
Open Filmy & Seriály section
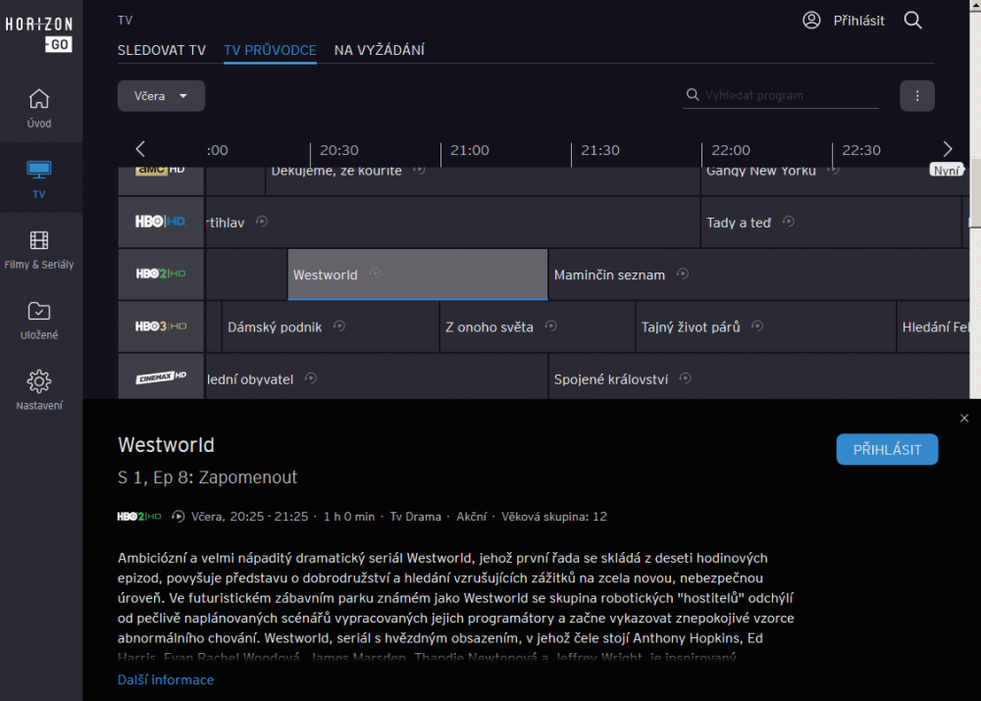[x=39, y=249]
